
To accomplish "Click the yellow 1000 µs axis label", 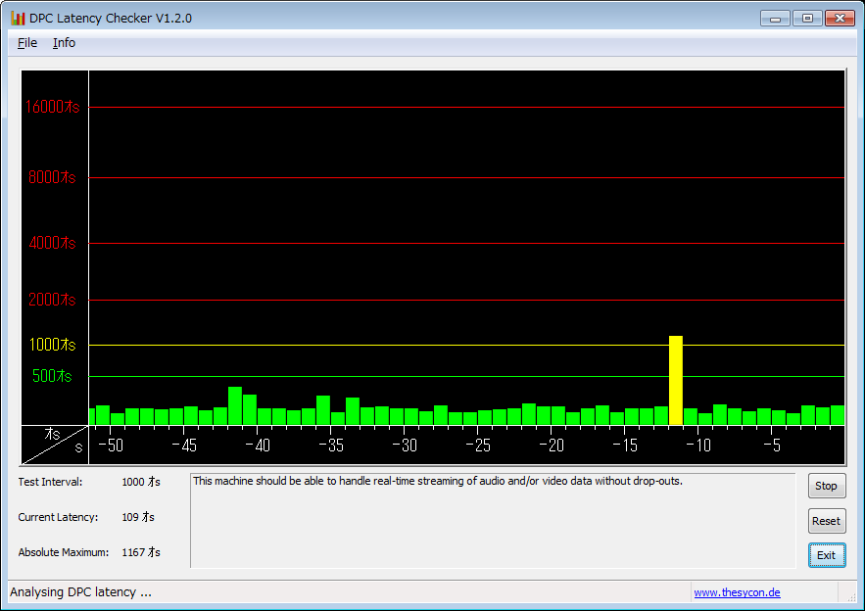I will click(52, 345).
